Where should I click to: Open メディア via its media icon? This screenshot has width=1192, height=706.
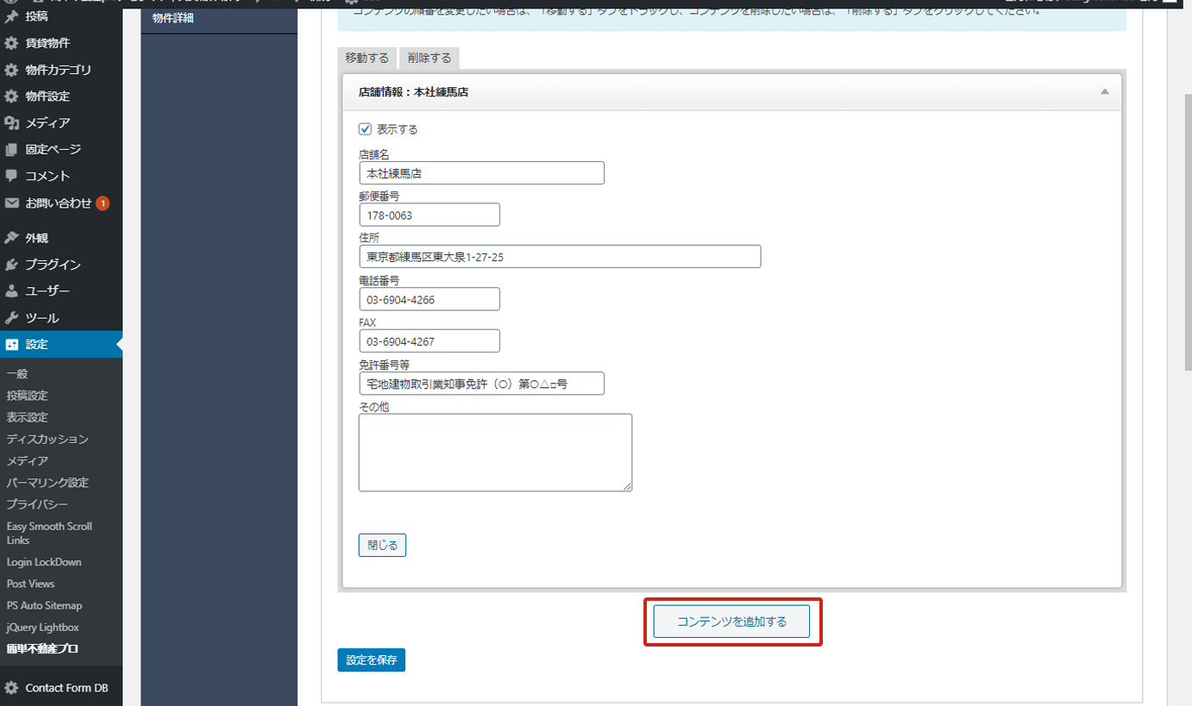pyautogui.click(x=11, y=123)
